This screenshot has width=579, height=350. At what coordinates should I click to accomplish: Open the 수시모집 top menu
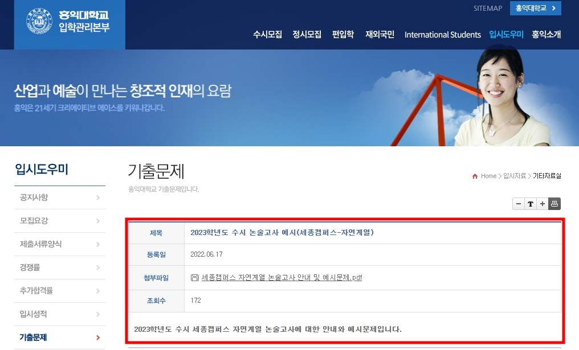click(x=267, y=35)
